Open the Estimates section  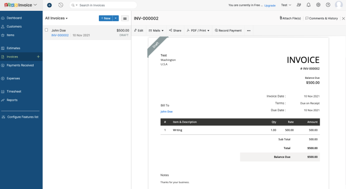[x=13, y=48]
